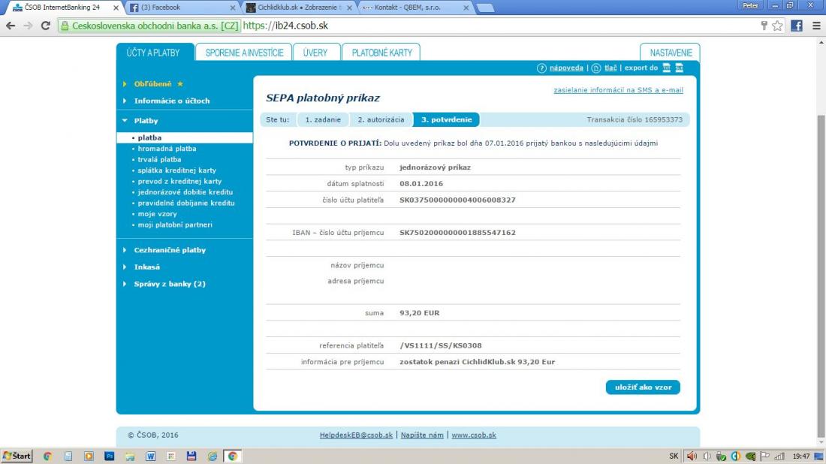Click the 1. zadanie step

tap(323, 119)
